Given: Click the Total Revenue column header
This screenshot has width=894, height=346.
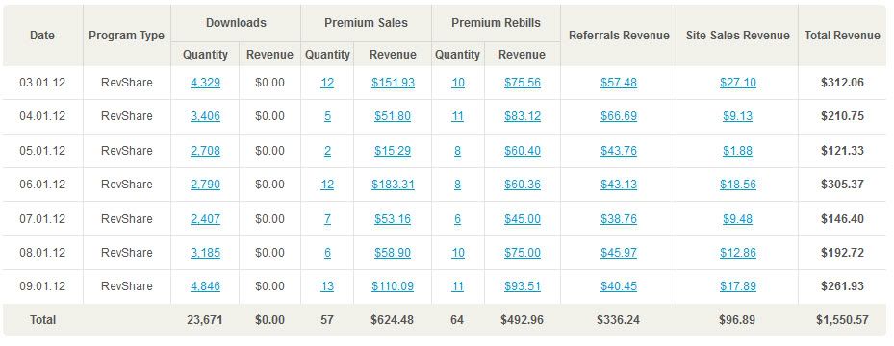Looking at the screenshot, I should (x=843, y=36).
